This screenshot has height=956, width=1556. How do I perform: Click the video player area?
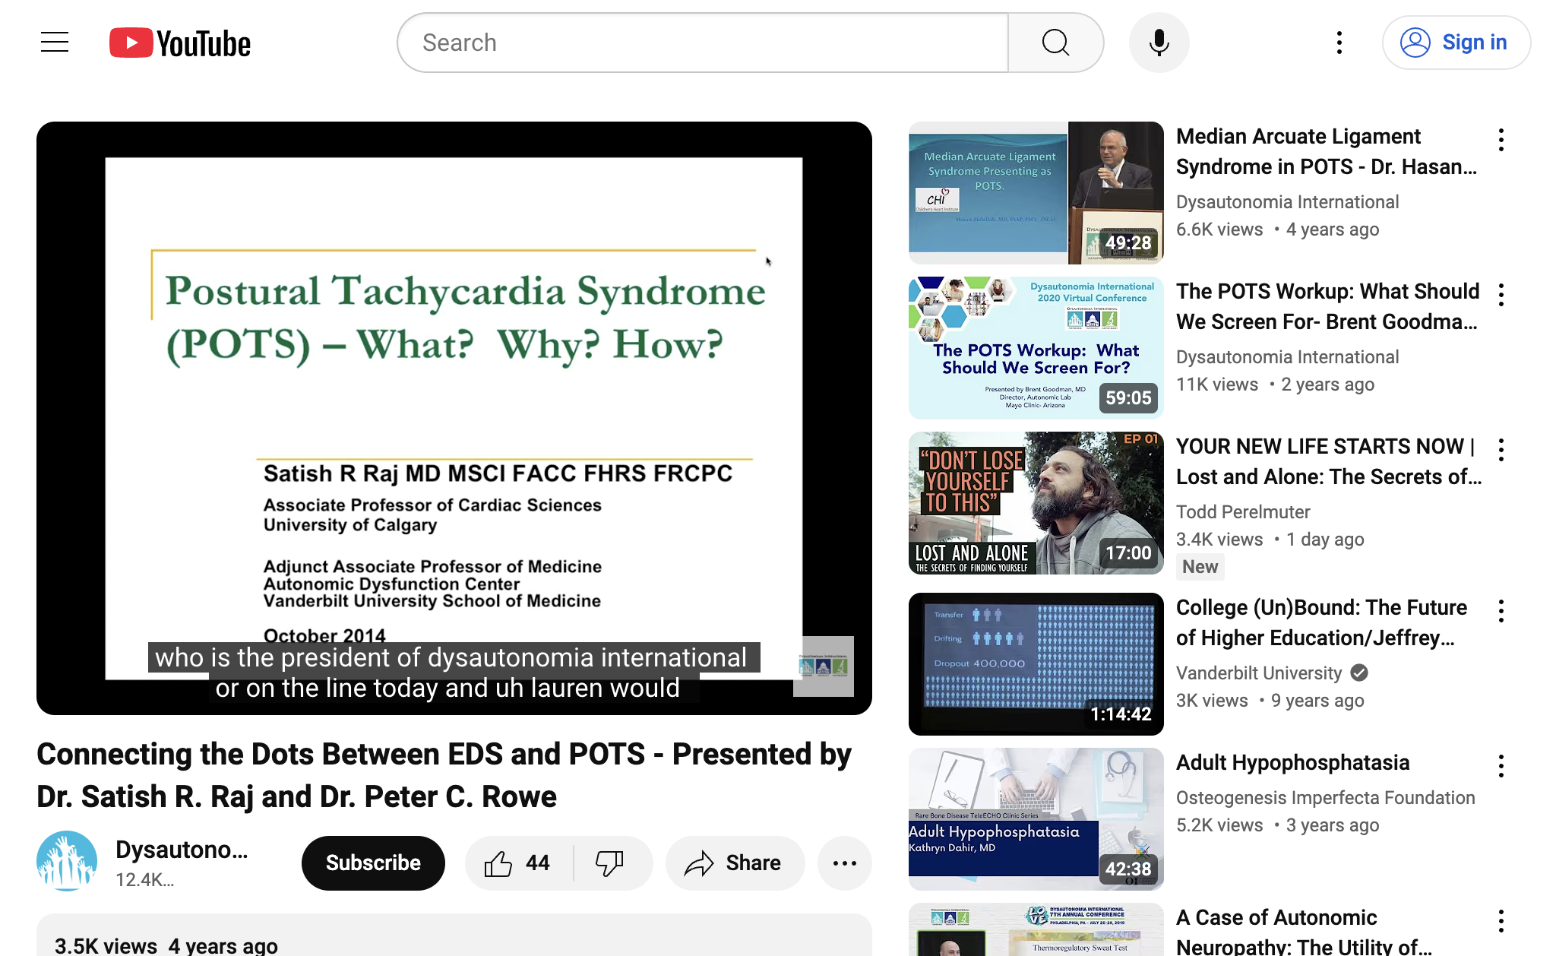coord(454,418)
